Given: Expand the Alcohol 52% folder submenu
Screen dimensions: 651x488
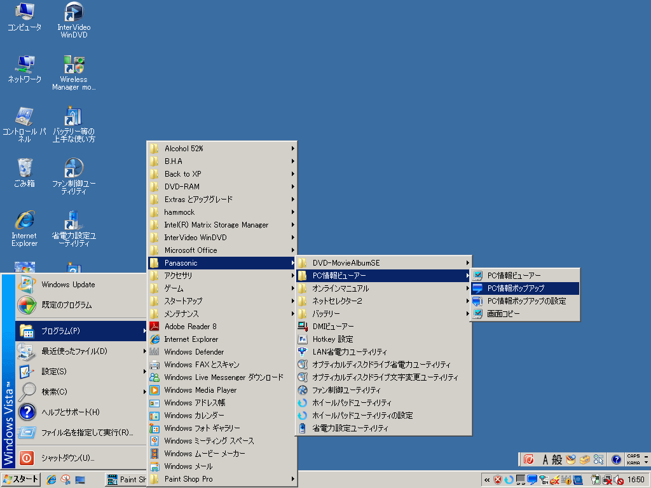Looking at the screenshot, I should coord(222,149).
